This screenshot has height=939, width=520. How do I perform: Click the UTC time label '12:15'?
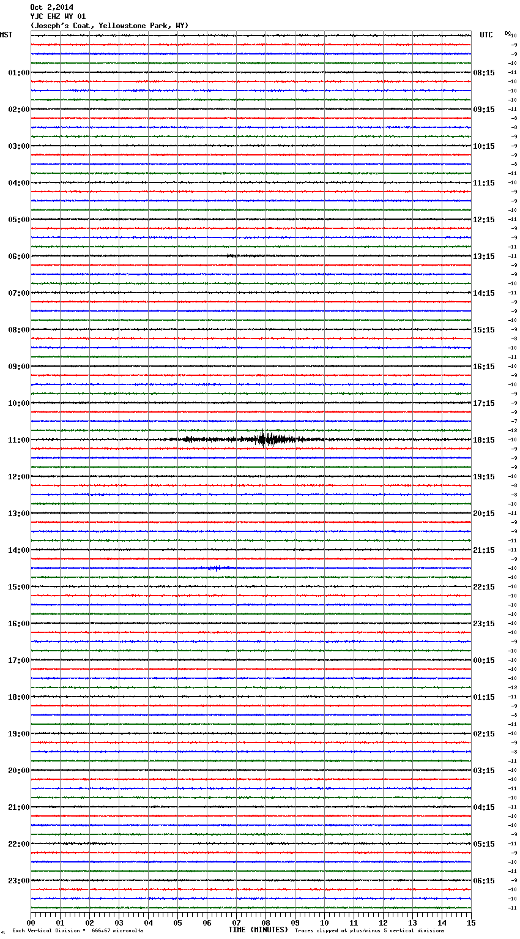484,220
